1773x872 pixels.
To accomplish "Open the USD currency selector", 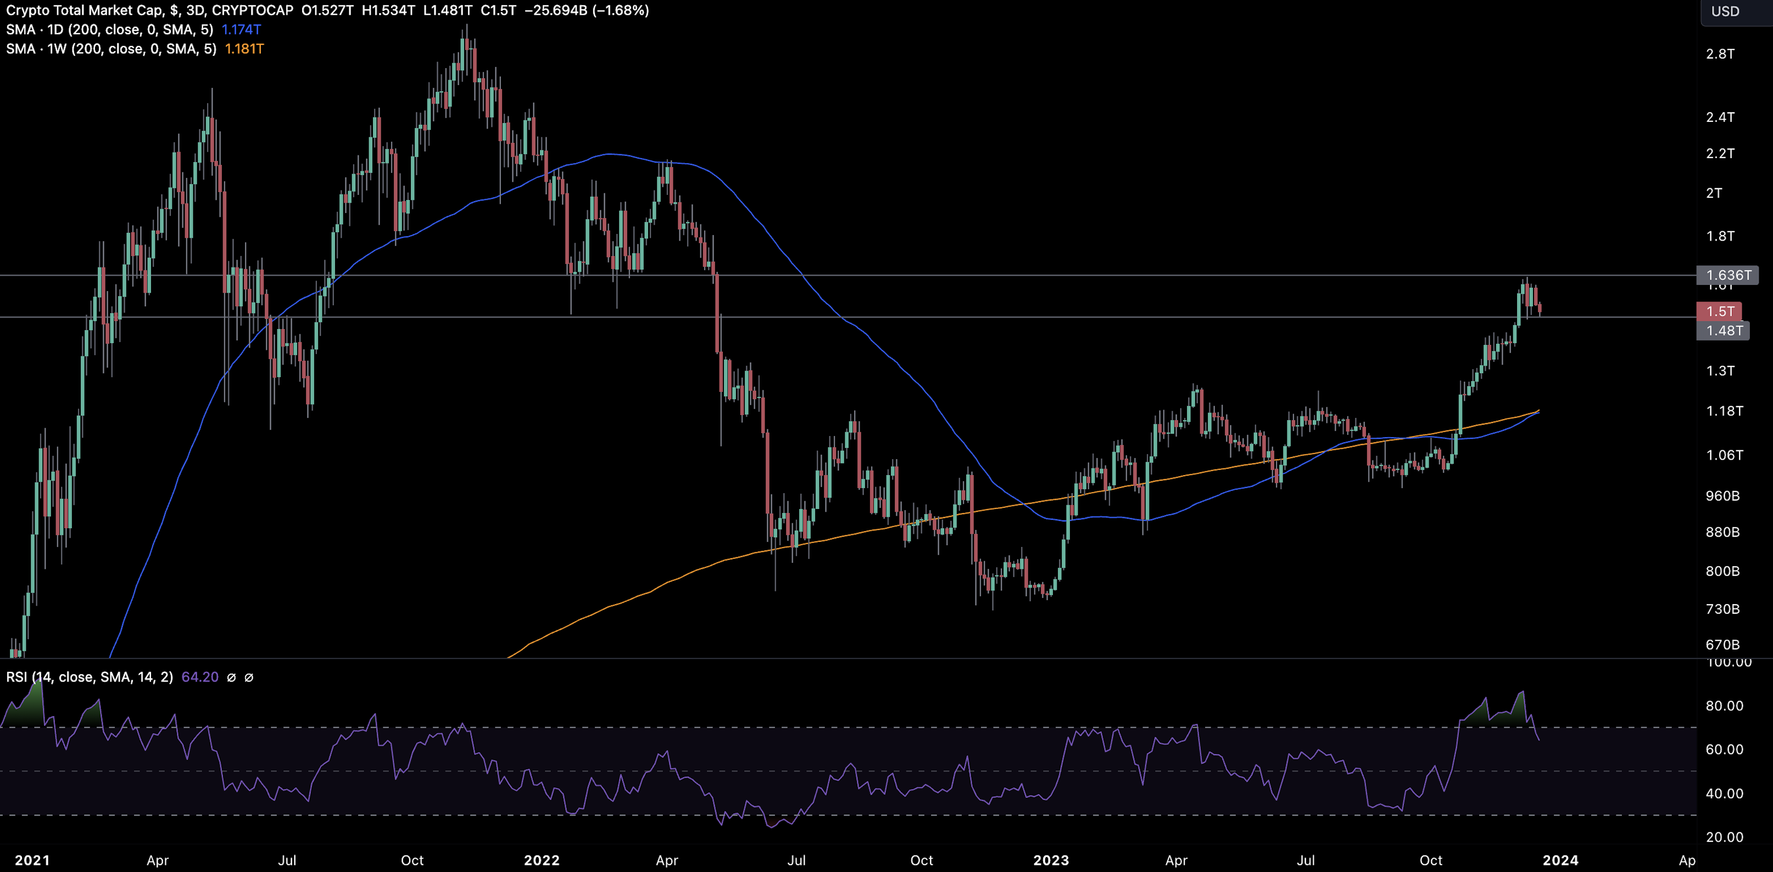I will [1725, 11].
